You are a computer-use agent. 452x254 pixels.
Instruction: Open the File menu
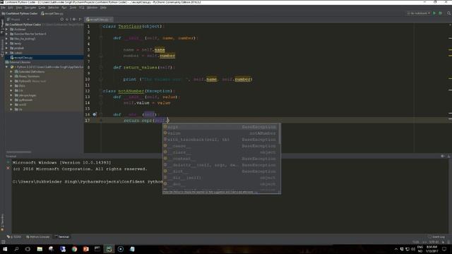pyautogui.click(x=3, y=8)
